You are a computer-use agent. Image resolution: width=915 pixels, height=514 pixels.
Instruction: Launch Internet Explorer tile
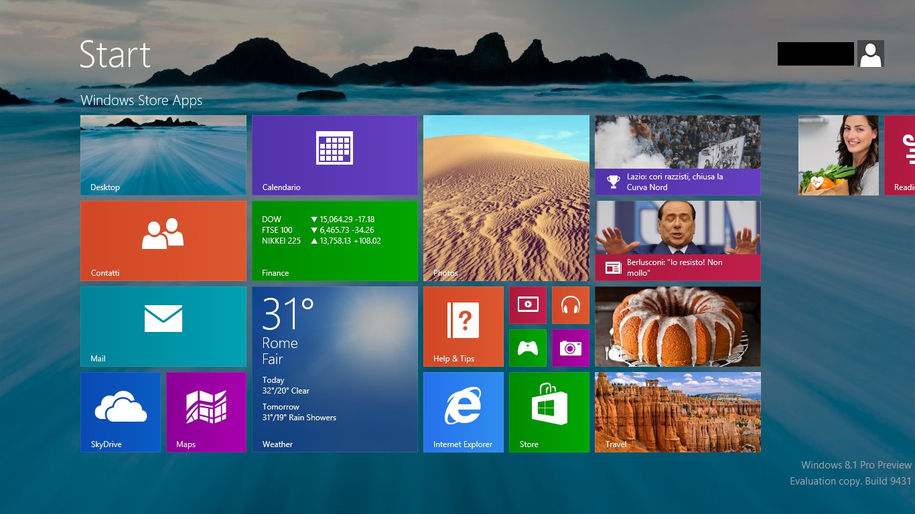[x=464, y=412]
